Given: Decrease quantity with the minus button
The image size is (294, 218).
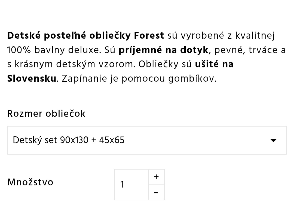Looking at the screenshot, I should (x=156, y=192).
